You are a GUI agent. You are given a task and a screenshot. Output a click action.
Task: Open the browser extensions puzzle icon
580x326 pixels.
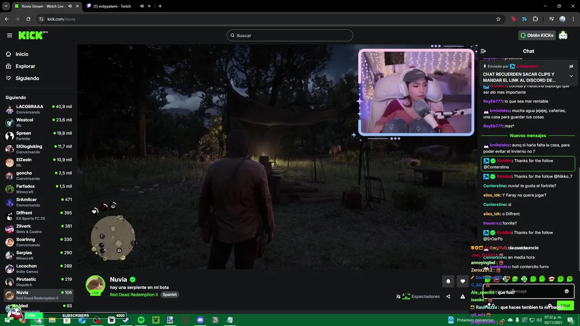point(535,19)
